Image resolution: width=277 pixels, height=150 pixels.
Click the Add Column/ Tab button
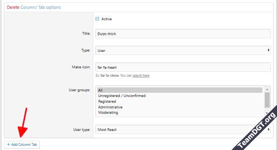tap(22, 145)
